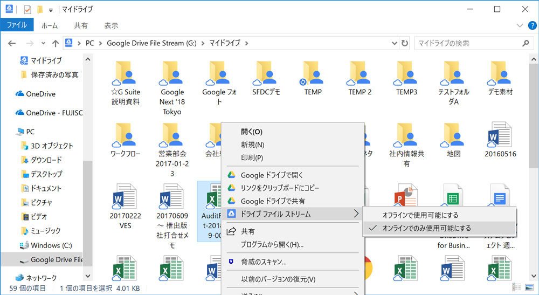Click the Drive icon beside Googleドライブで共有
539x295 pixels.
(x=232, y=201)
